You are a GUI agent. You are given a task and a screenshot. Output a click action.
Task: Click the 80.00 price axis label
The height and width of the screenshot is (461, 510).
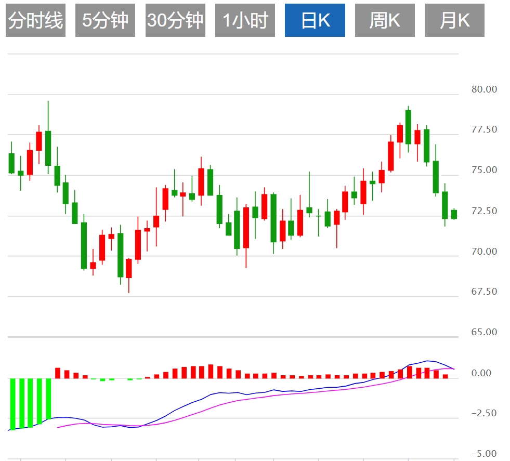coord(484,89)
